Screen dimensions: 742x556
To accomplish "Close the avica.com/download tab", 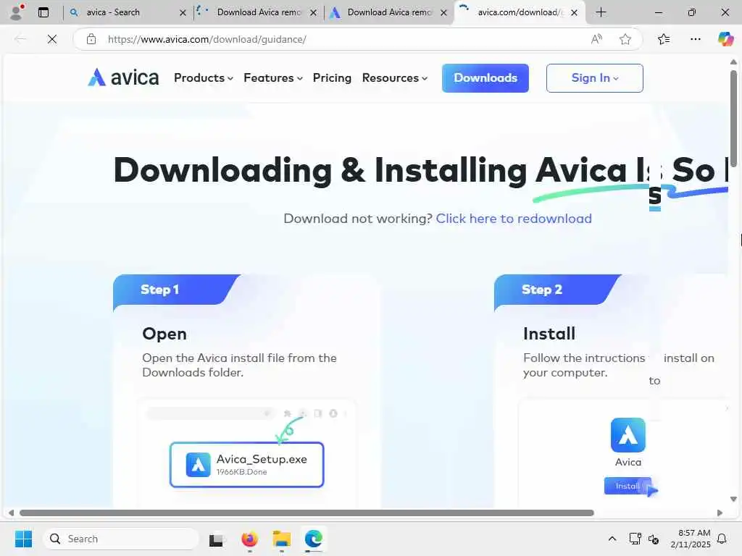I will coord(574,13).
